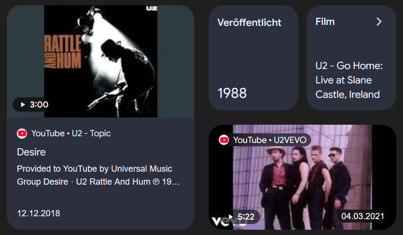
Task: Click the 04.03.2021 date badge
Action: click(363, 216)
